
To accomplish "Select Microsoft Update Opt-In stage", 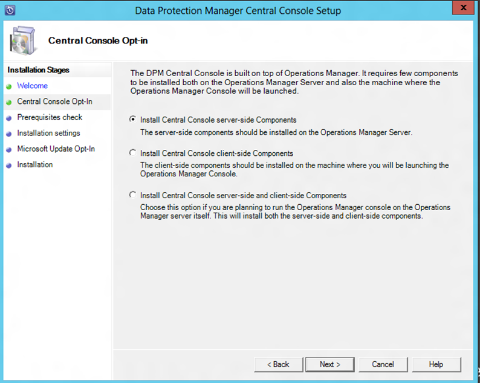I will tap(56, 149).
